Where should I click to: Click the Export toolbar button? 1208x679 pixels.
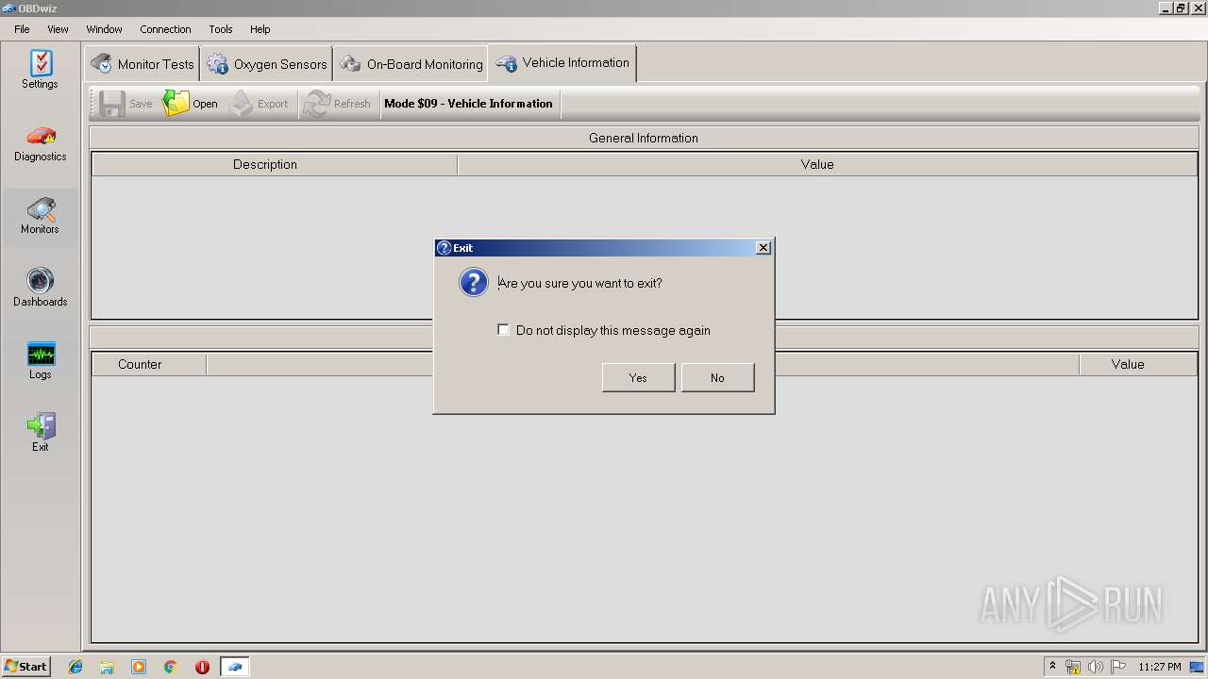[x=260, y=104]
